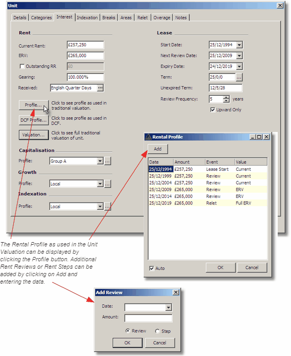Expand Capitalisation Profile Group A dropdown
Viewport: 291px width, 356px height.
(100, 161)
